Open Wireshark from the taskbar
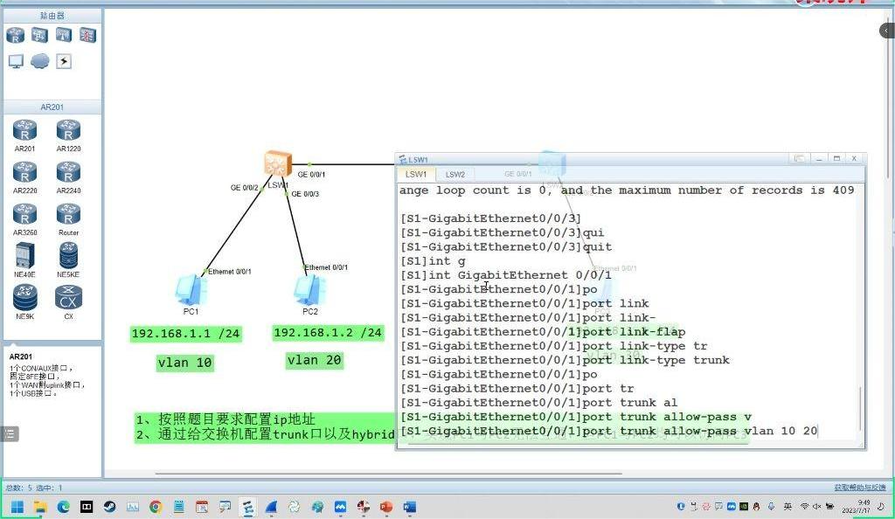This screenshot has height=519, width=895. (271, 507)
